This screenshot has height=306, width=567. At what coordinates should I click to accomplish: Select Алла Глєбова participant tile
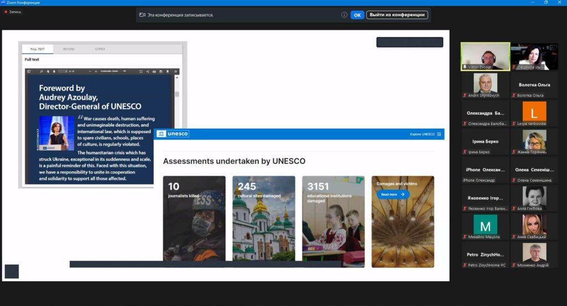[x=534, y=198]
